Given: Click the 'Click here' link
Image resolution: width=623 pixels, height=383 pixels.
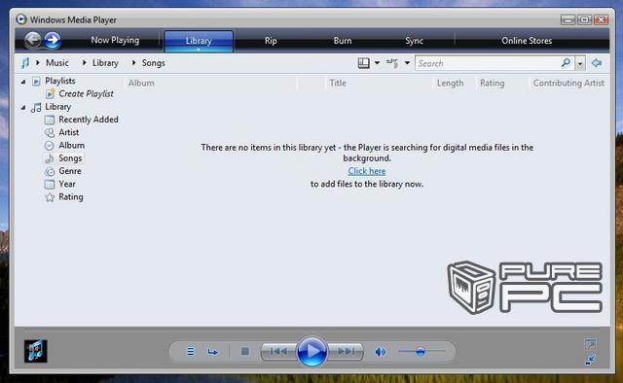Looking at the screenshot, I should pyautogui.click(x=367, y=171).
